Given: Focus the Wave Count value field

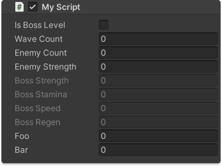Looking at the screenshot, I should [158, 39].
